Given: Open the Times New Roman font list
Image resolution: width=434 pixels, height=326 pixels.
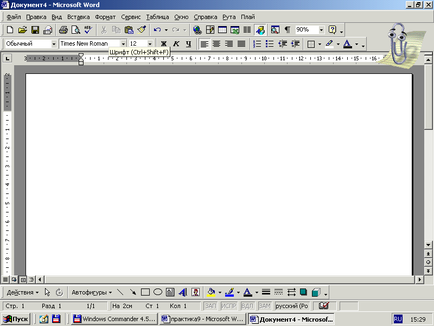Looking at the screenshot, I should [x=123, y=44].
